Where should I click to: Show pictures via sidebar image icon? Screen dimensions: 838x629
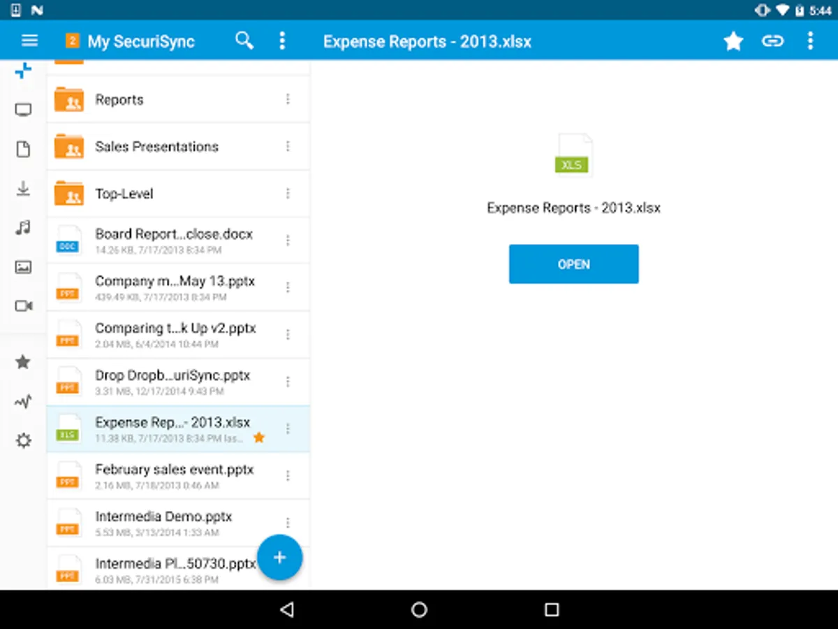[x=23, y=267]
